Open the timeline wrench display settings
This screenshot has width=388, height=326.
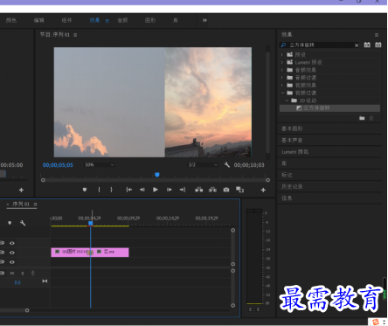click(23, 223)
